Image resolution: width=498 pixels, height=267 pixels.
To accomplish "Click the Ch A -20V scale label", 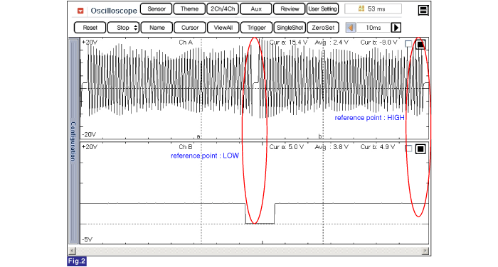I will [89, 134].
